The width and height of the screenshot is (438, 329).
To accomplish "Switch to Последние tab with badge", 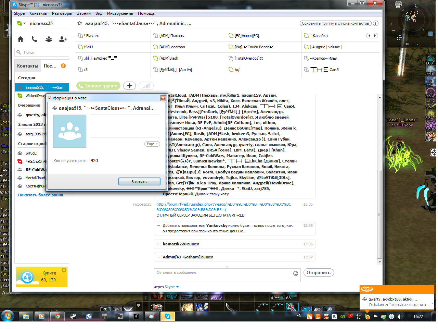I will 55,66.
